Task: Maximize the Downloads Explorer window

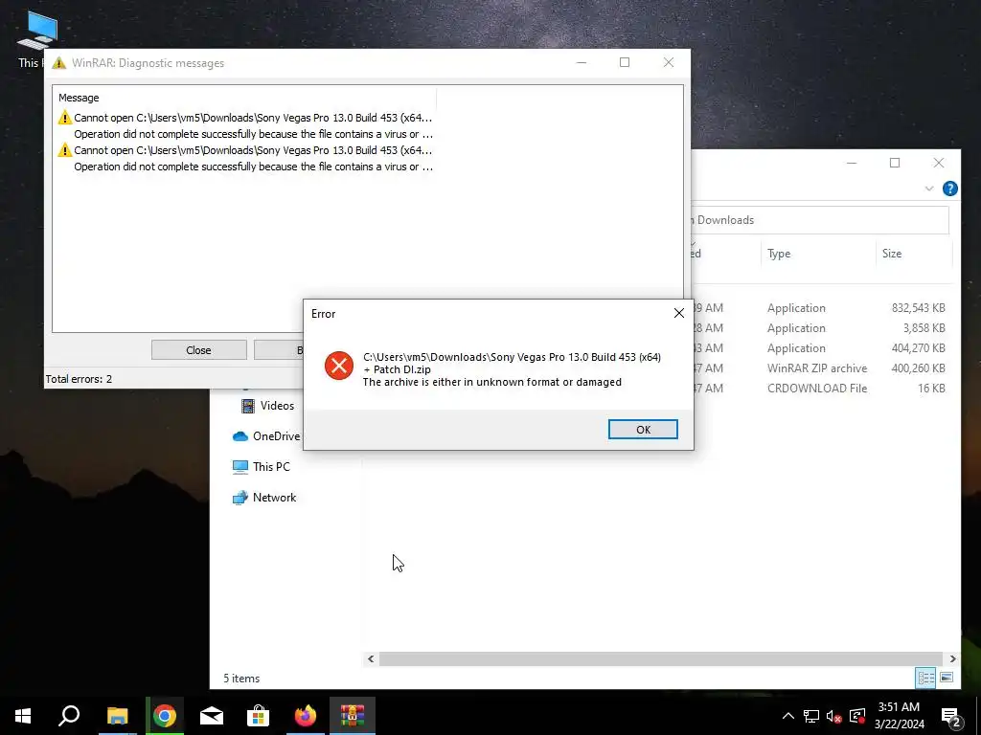Action: tap(895, 163)
